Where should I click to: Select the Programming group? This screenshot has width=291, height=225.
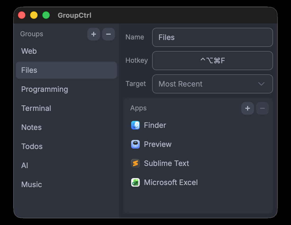[44, 89]
